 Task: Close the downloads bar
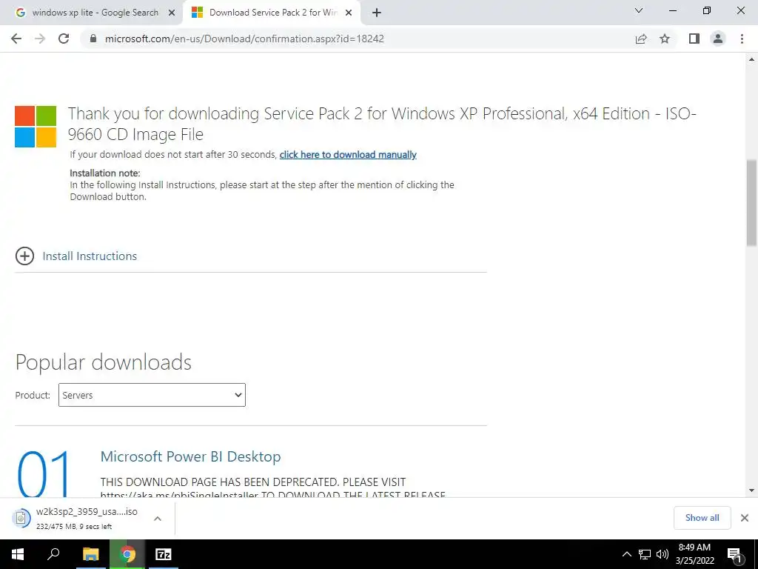tap(745, 518)
